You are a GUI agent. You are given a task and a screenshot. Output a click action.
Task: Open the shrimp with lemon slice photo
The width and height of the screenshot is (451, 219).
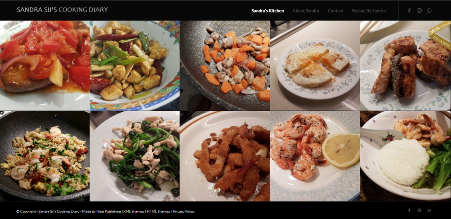[315, 156]
